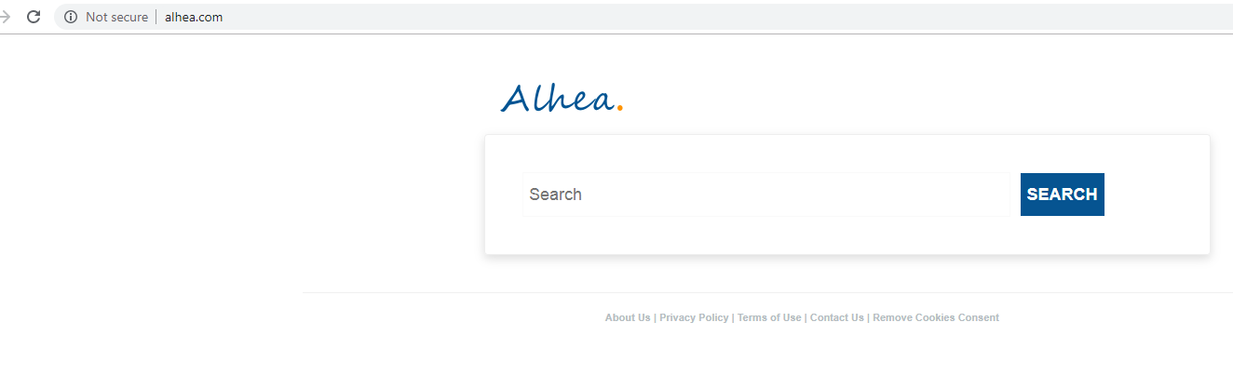Image resolution: width=1233 pixels, height=376 pixels.
Task: Click the separator bar before Remove Cookies Consent
Action: (868, 317)
